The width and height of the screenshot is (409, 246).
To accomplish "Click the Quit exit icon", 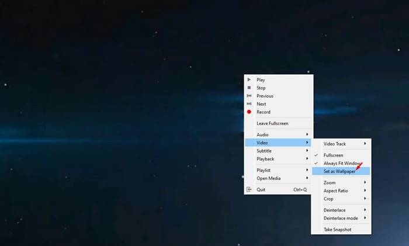I will point(249,189).
